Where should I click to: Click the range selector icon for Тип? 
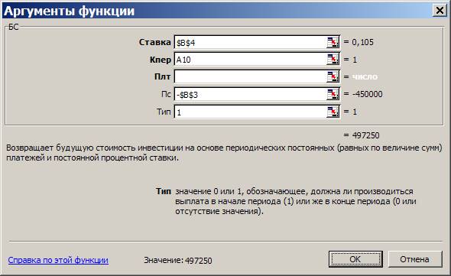[333, 112]
